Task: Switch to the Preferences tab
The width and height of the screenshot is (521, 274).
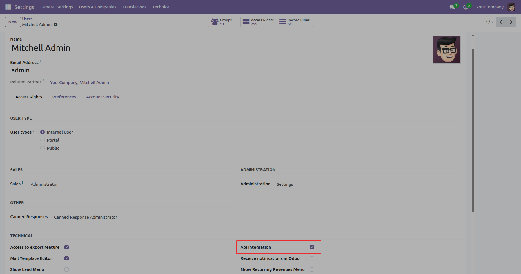Action: [64, 97]
